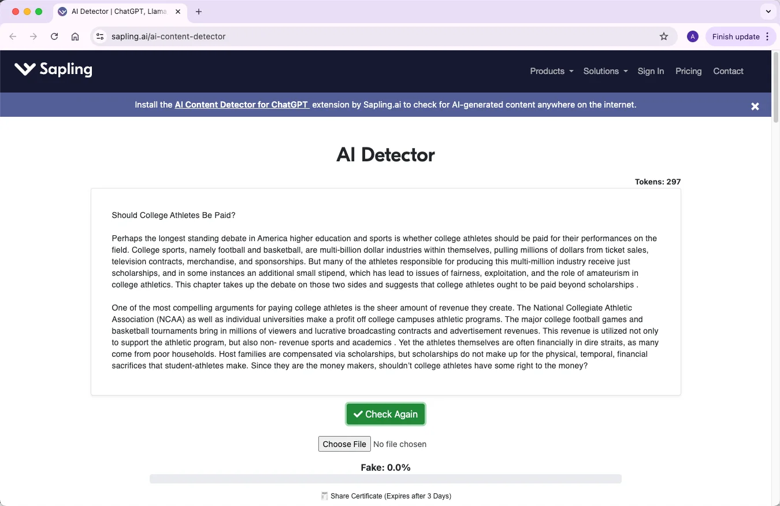
Task: Open the profile avatar menu
Action: pyautogui.click(x=693, y=36)
